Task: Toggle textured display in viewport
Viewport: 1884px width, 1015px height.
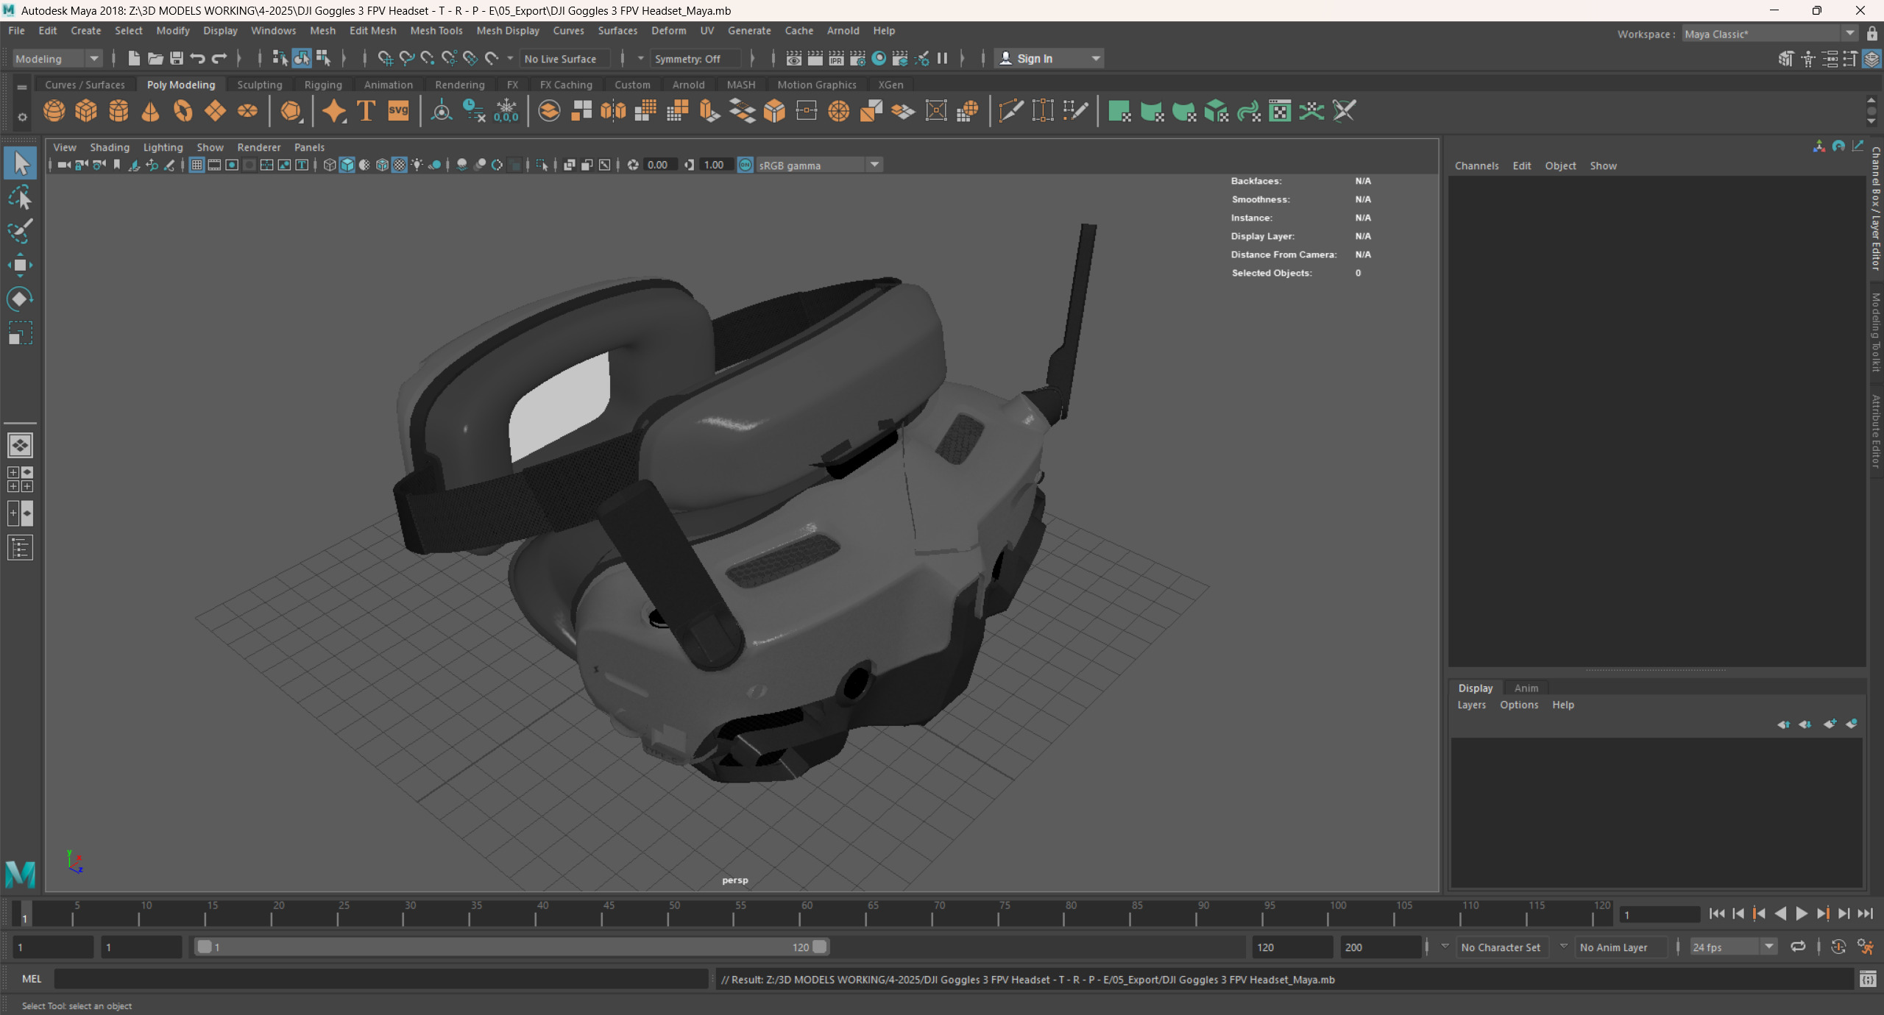Action: click(400, 165)
